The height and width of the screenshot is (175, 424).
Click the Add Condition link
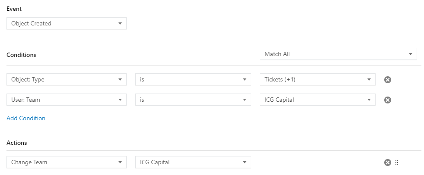click(x=26, y=119)
